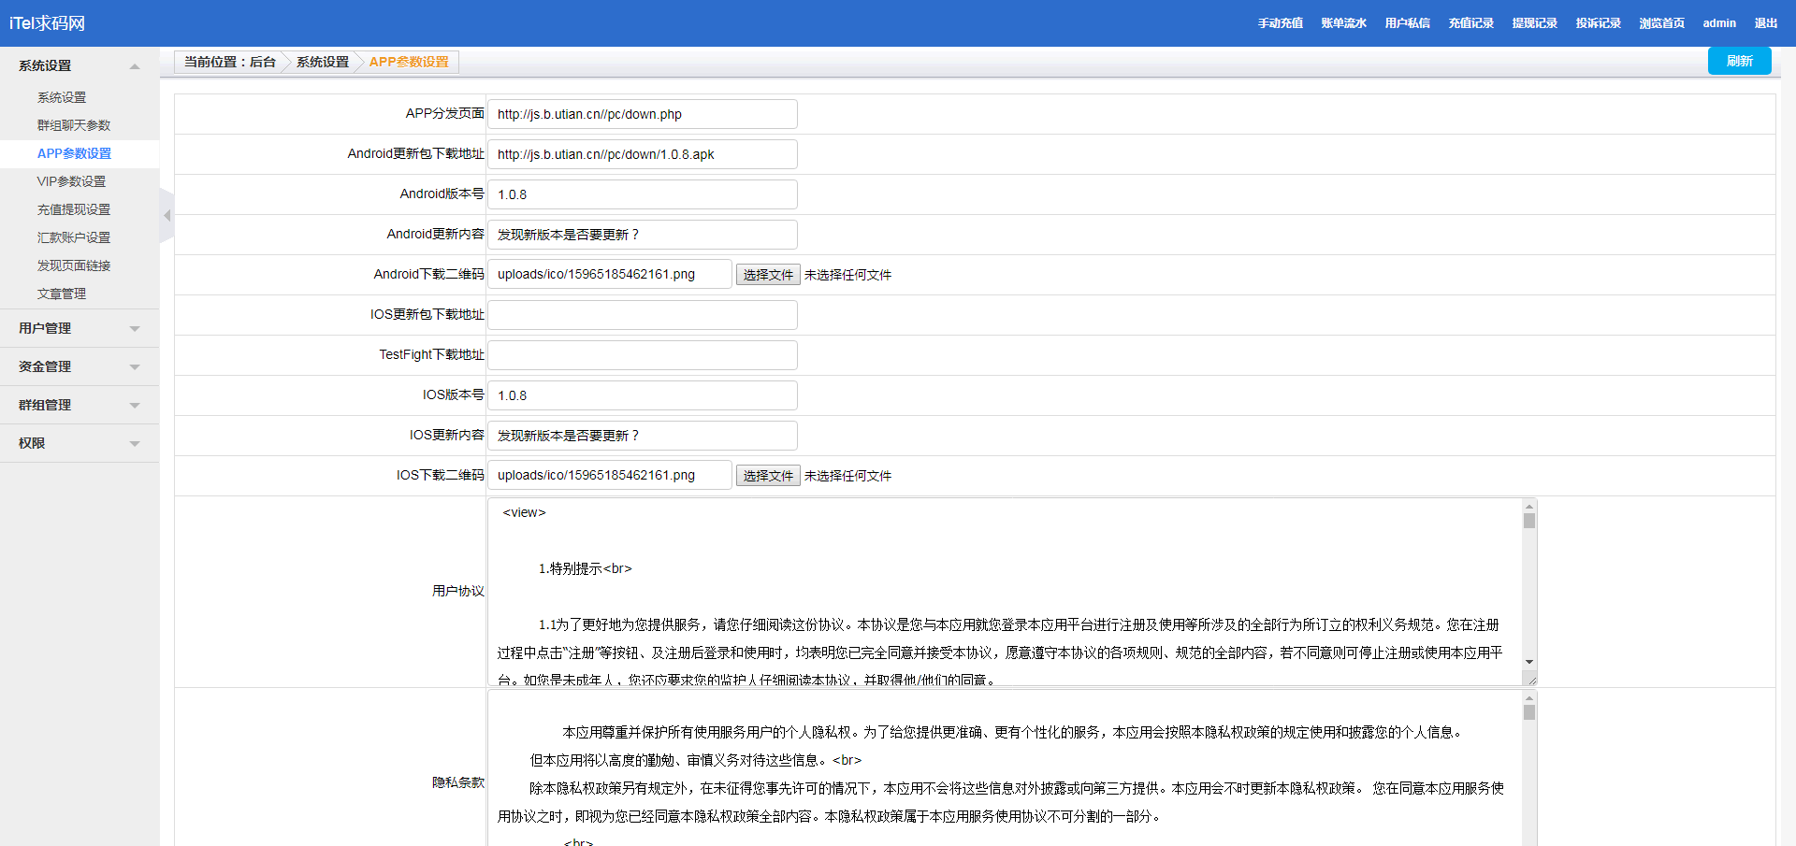Expand the 权限 sidebar section
This screenshot has width=1796, height=846.
pyautogui.click(x=135, y=444)
